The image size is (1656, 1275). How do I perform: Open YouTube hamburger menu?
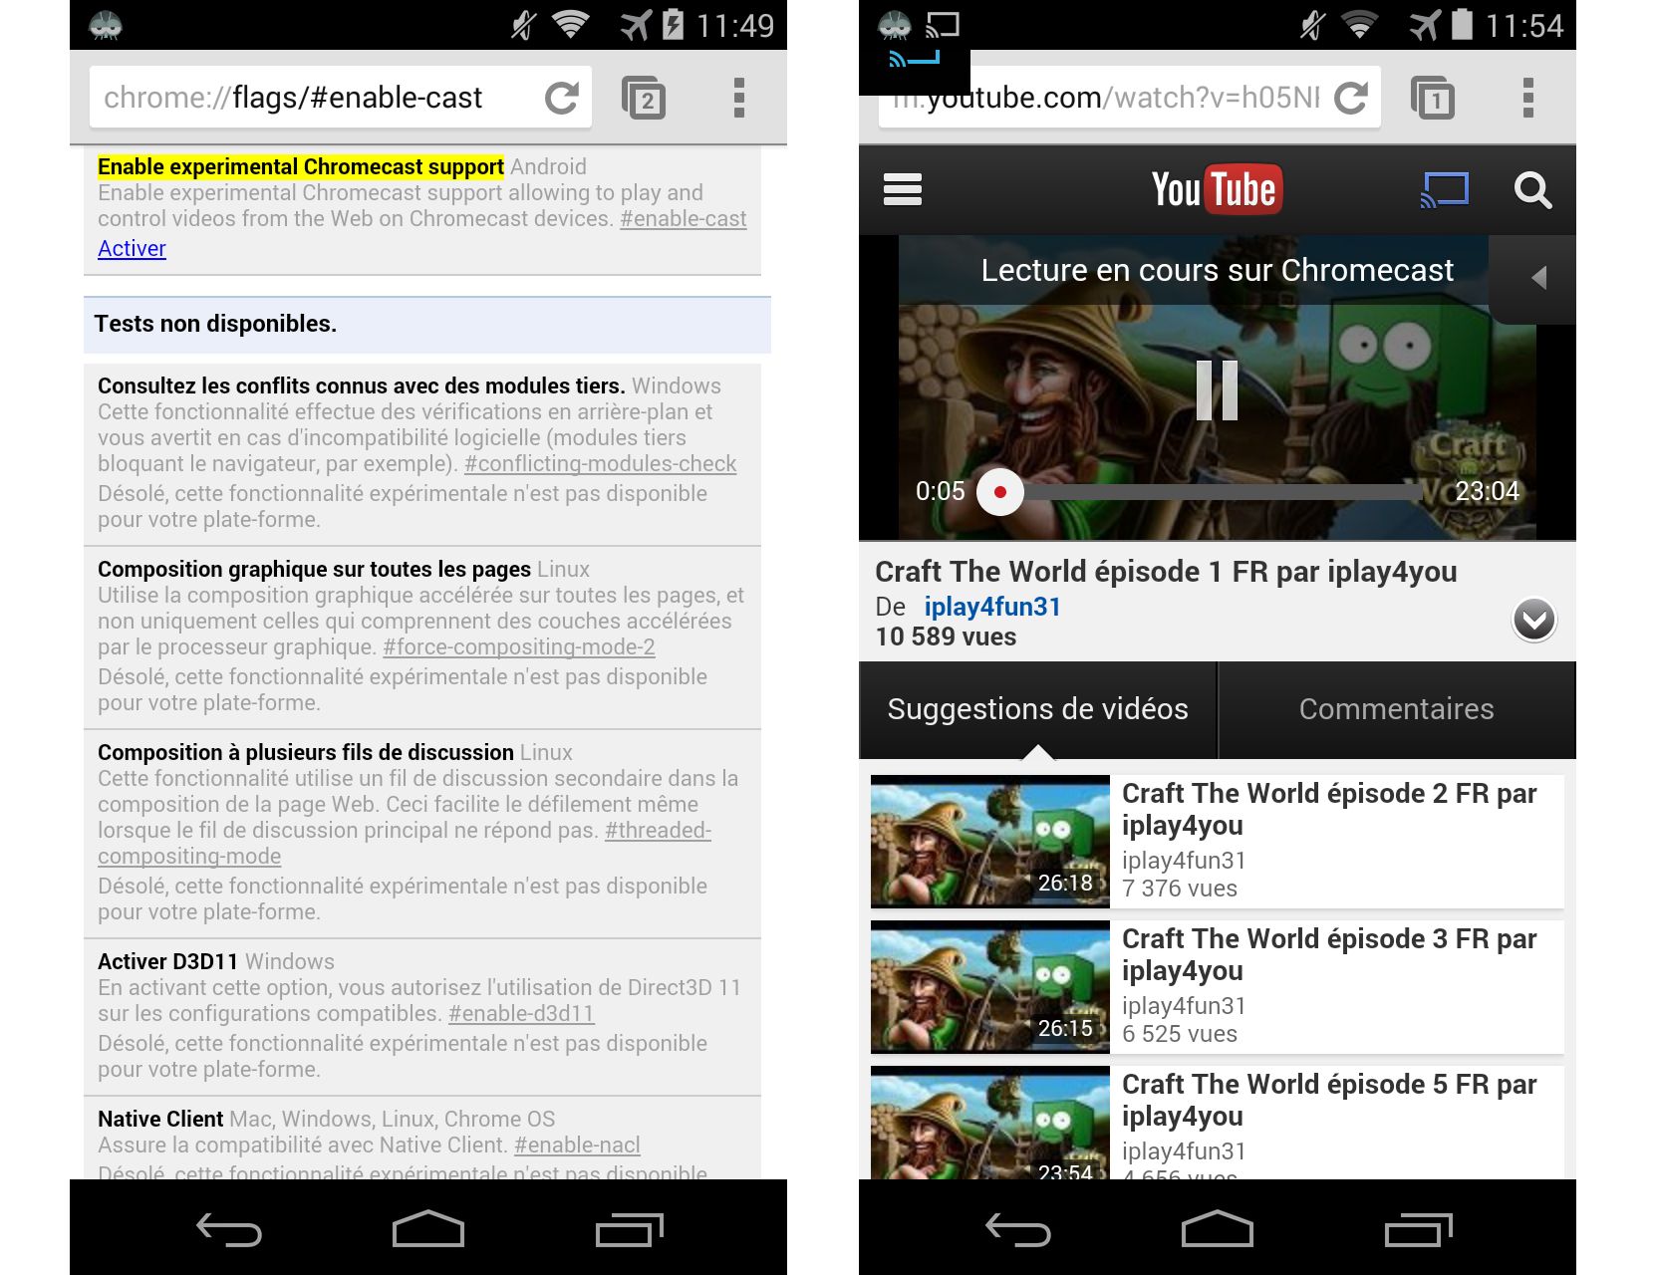tap(902, 189)
